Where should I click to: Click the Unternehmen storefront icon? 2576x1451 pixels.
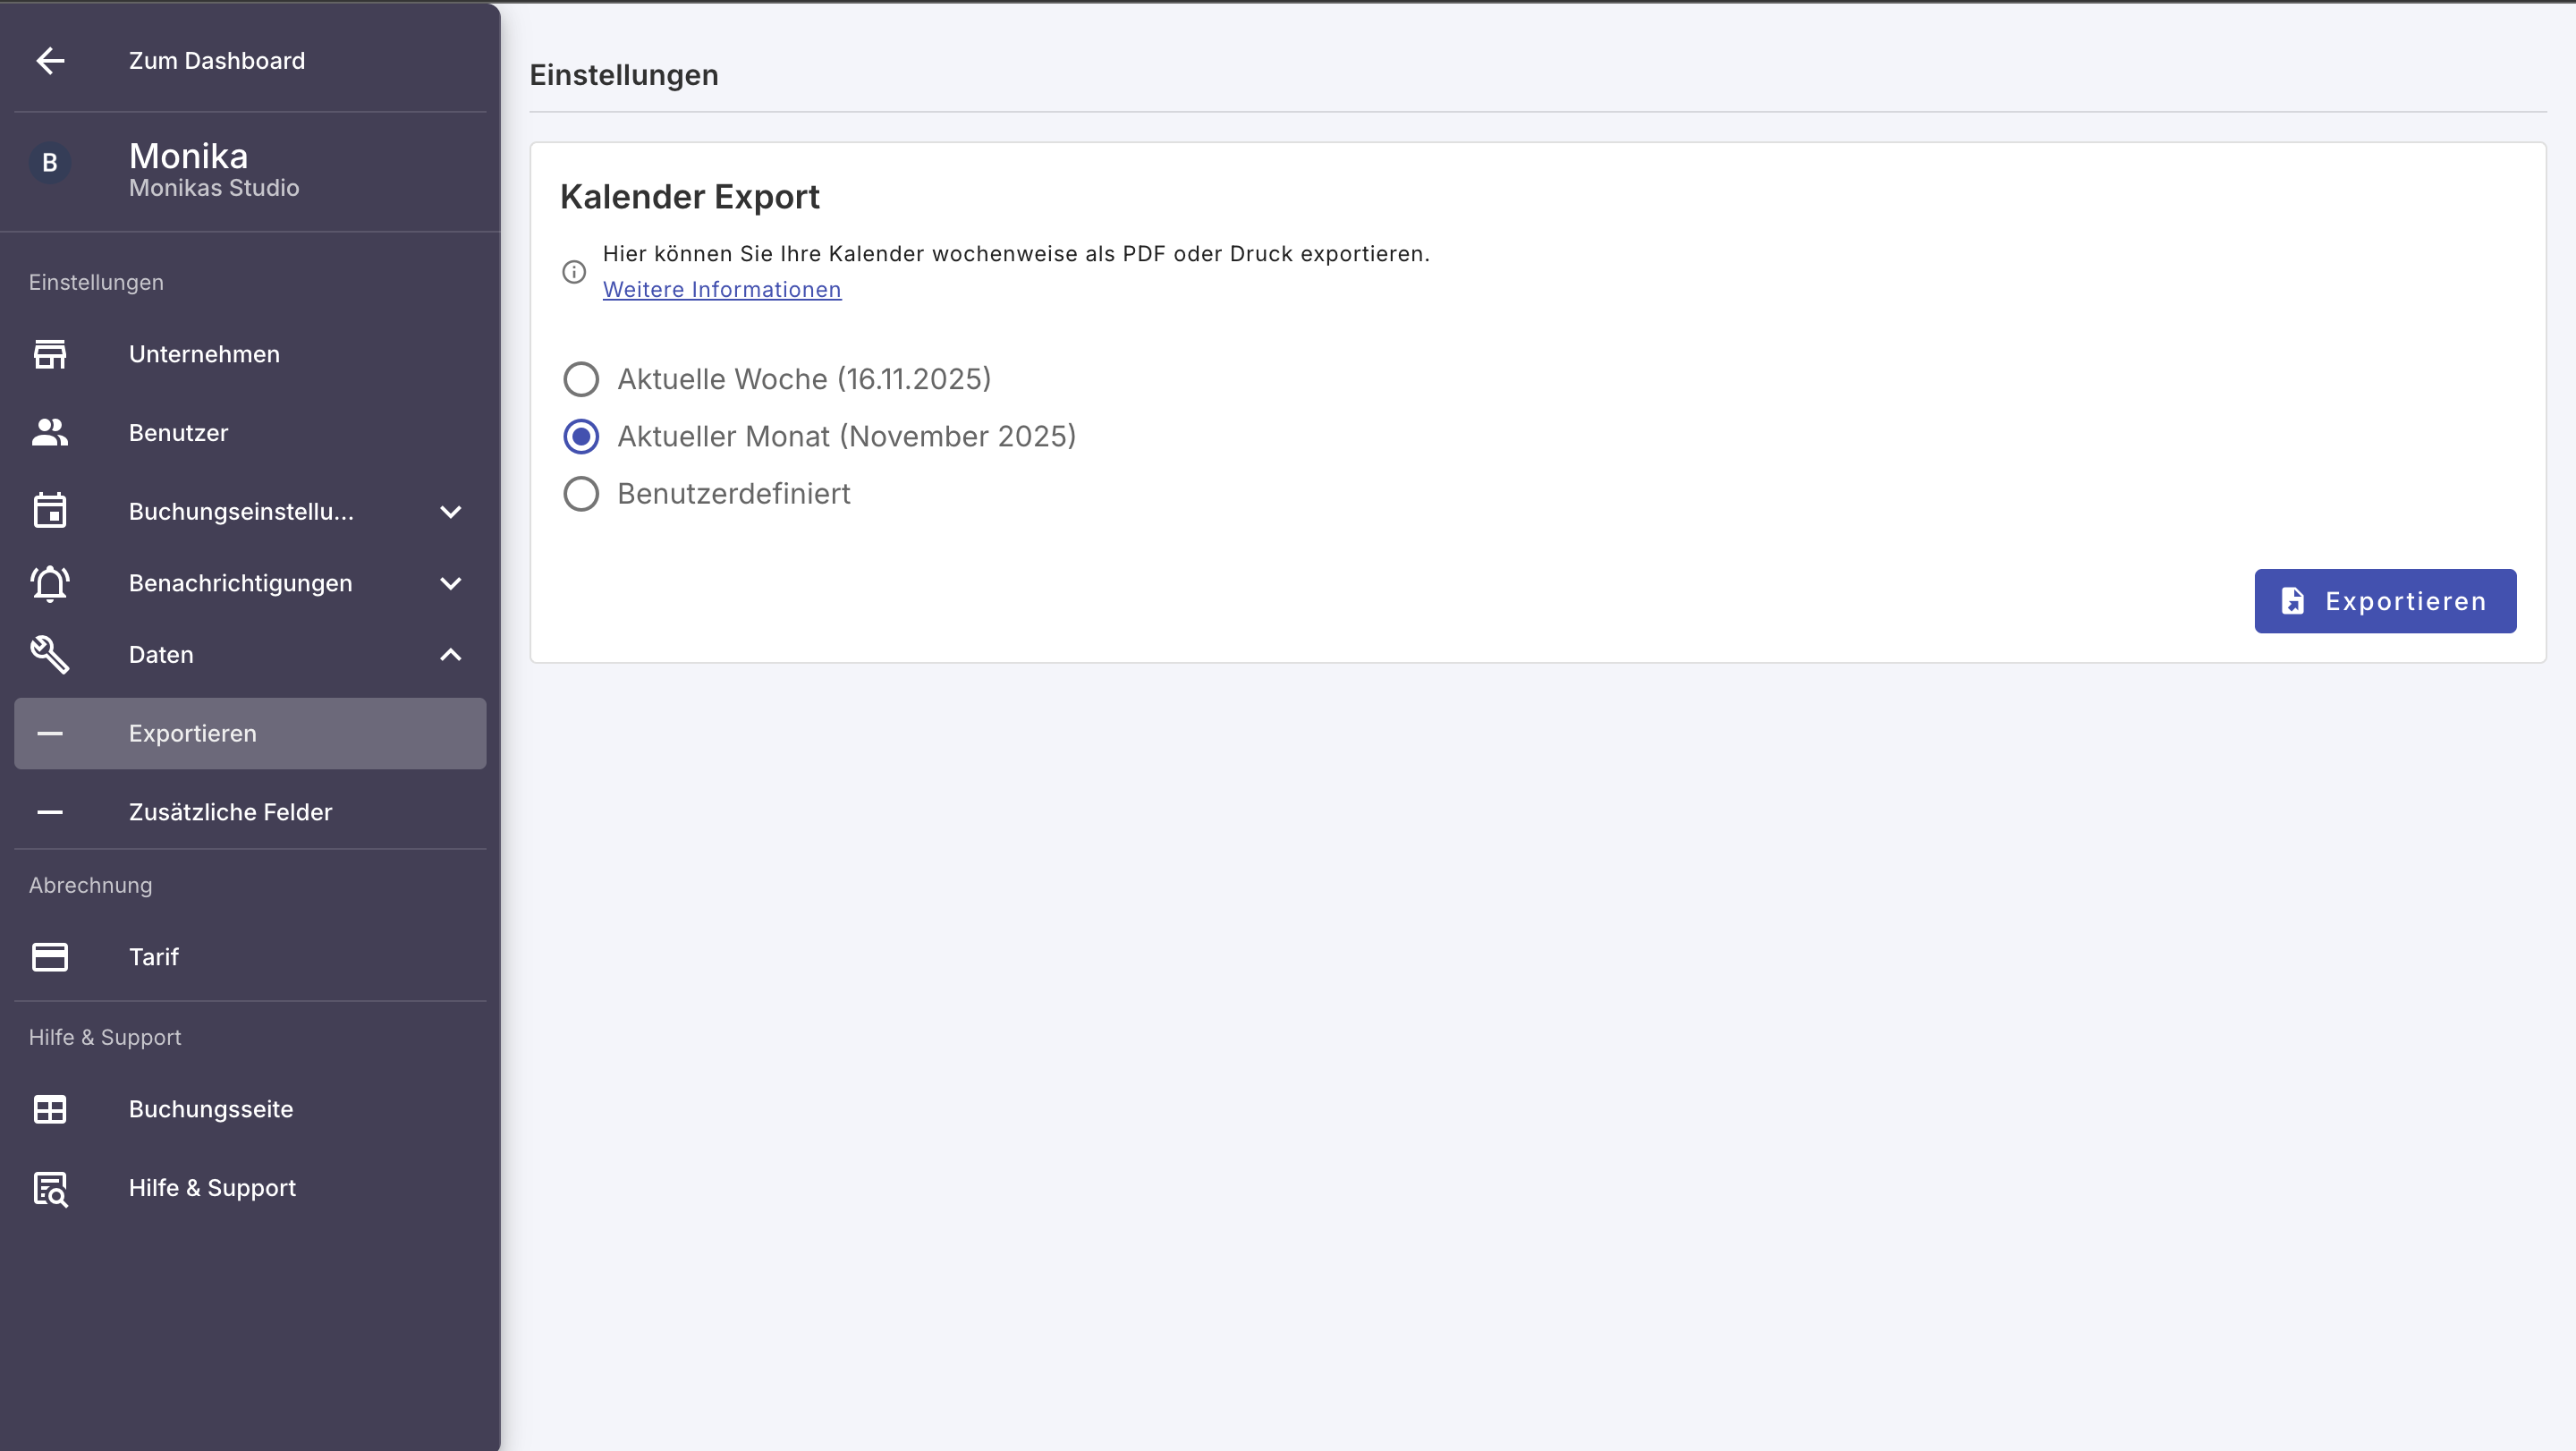[x=50, y=354]
